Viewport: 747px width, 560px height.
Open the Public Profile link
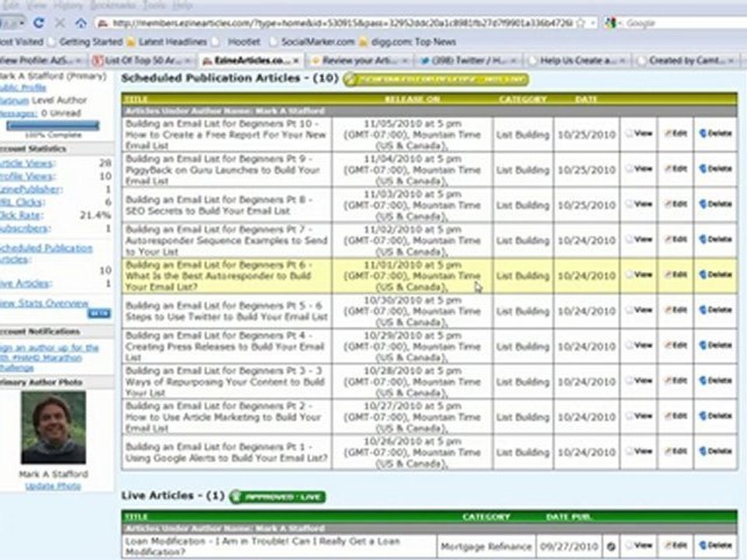tap(23, 88)
